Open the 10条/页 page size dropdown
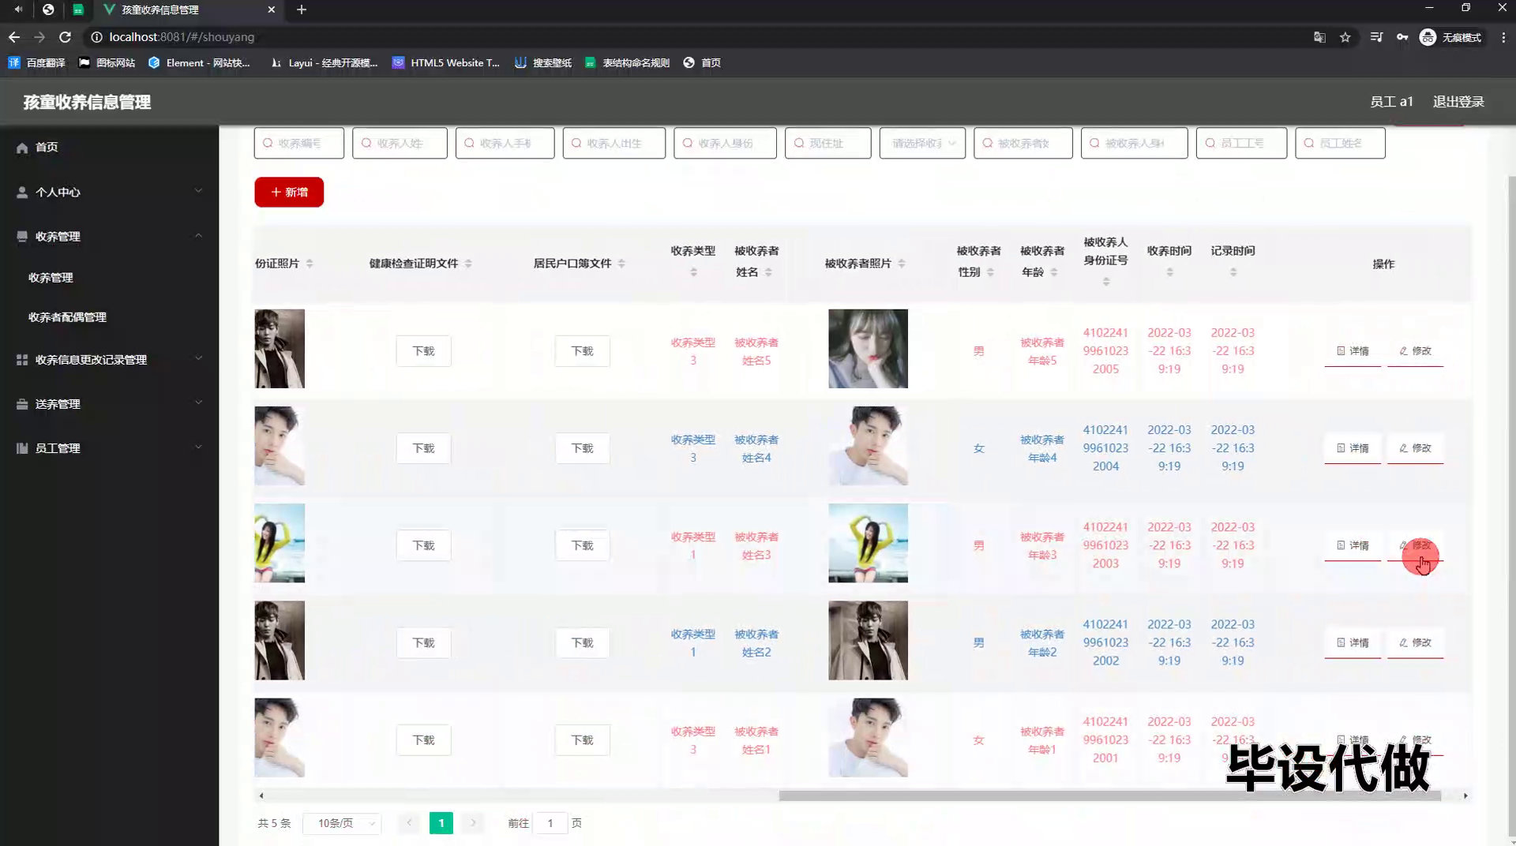1516x846 pixels. 342,823
